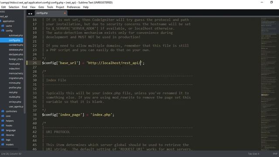Open constants.php in the sidebar
279x157 pixels.
(16, 45)
